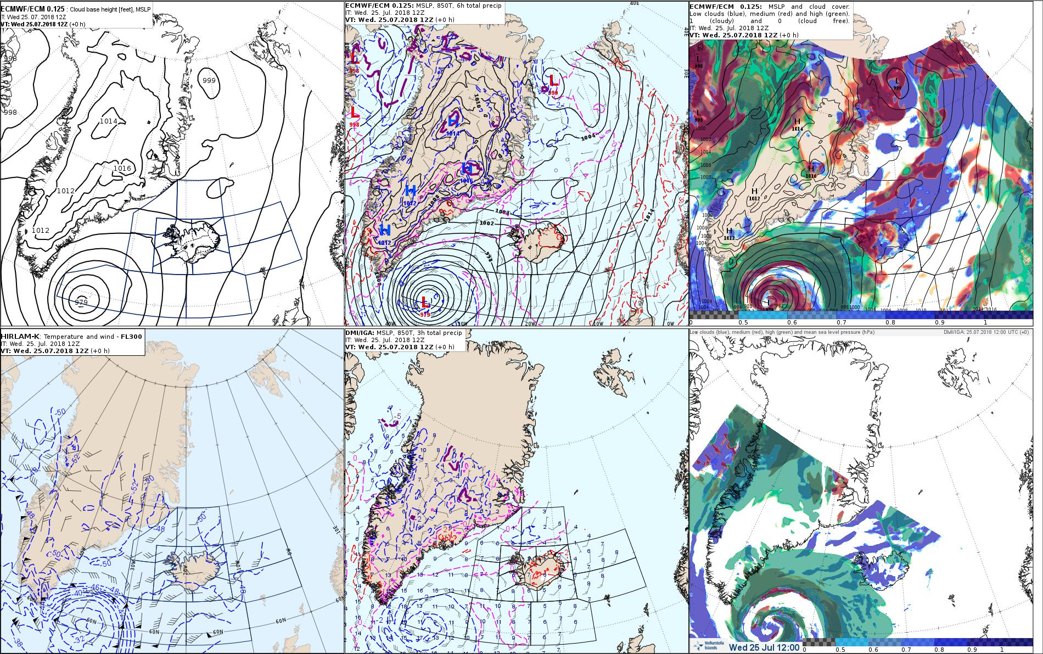Image resolution: width=1043 pixels, height=654 pixels.
Task: Open the ECMWF cloud base height map
Action: click(x=172, y=163)
